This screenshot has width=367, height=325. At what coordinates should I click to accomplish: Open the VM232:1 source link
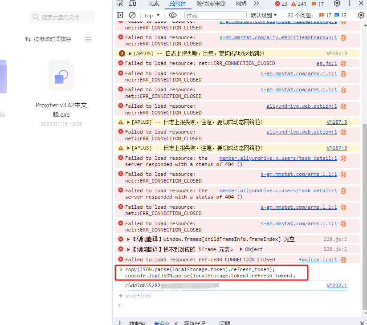click(336, 285)
